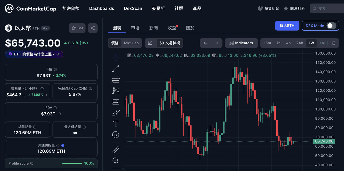Click the search input field
This screenshot has height=171, width=344.
point(328,9)
